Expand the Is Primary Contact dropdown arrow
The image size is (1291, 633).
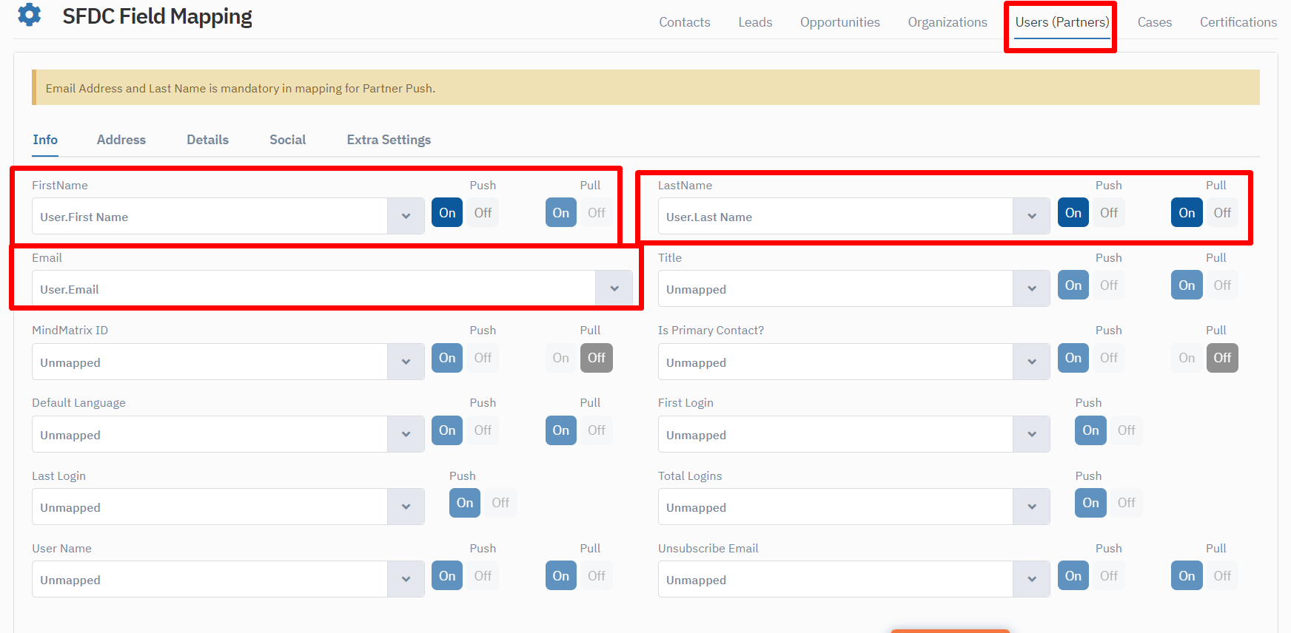coord(1032,362)
